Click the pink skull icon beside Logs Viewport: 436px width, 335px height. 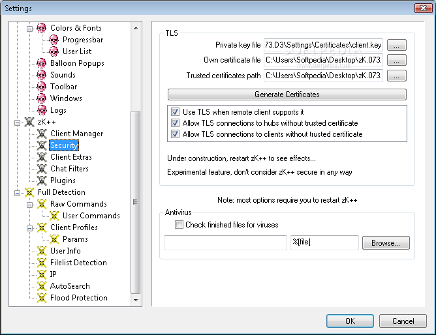[x=41, y=110]
